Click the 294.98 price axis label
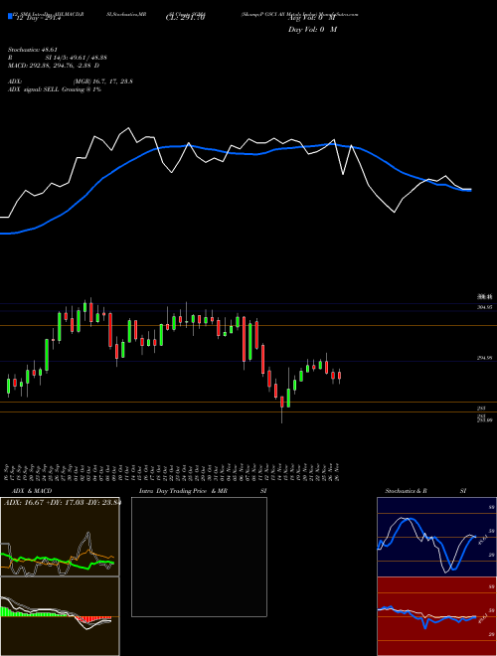Screen dimensions: 497x656 click(485, 358)
